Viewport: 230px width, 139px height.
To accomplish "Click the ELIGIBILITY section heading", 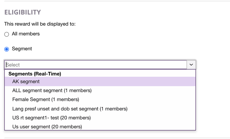I will [22, 12].
